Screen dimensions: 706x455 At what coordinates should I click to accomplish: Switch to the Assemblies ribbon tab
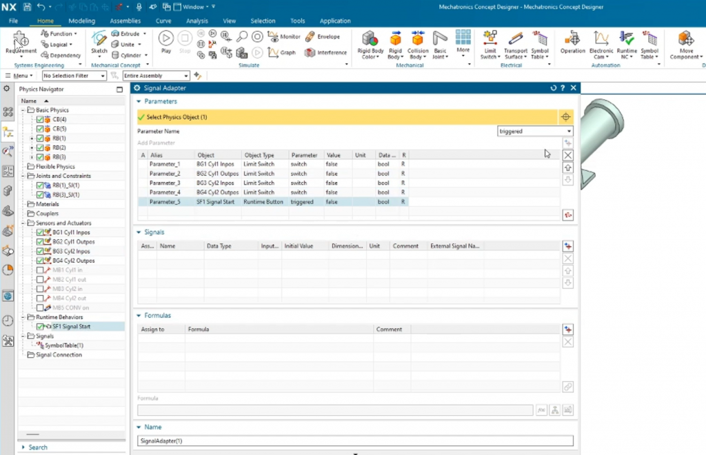[125, 21]
